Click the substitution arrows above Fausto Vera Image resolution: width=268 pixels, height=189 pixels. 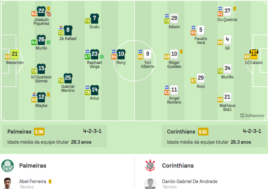(x=193, y=28)
